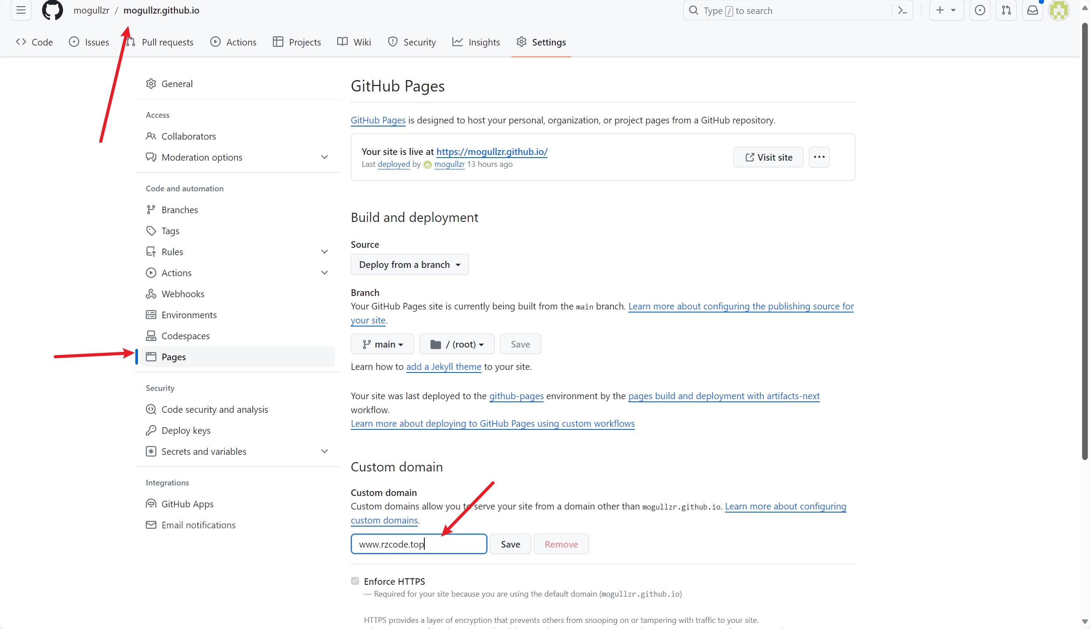
Task: Click the Save button next to custom domain
Action: point(510,544)
